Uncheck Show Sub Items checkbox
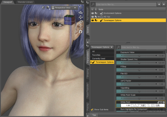Screen dimensions: 167x117 92,110
